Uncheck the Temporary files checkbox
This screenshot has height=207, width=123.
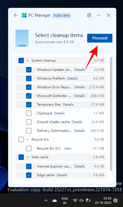click(29, 105)
